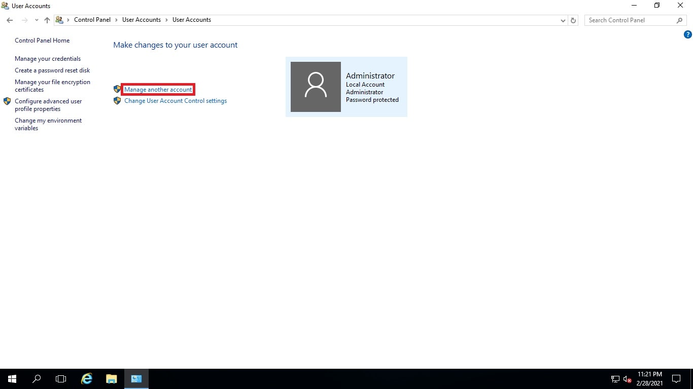Open Manage your credentials
693x389 pixels.
tap(48, 59)
